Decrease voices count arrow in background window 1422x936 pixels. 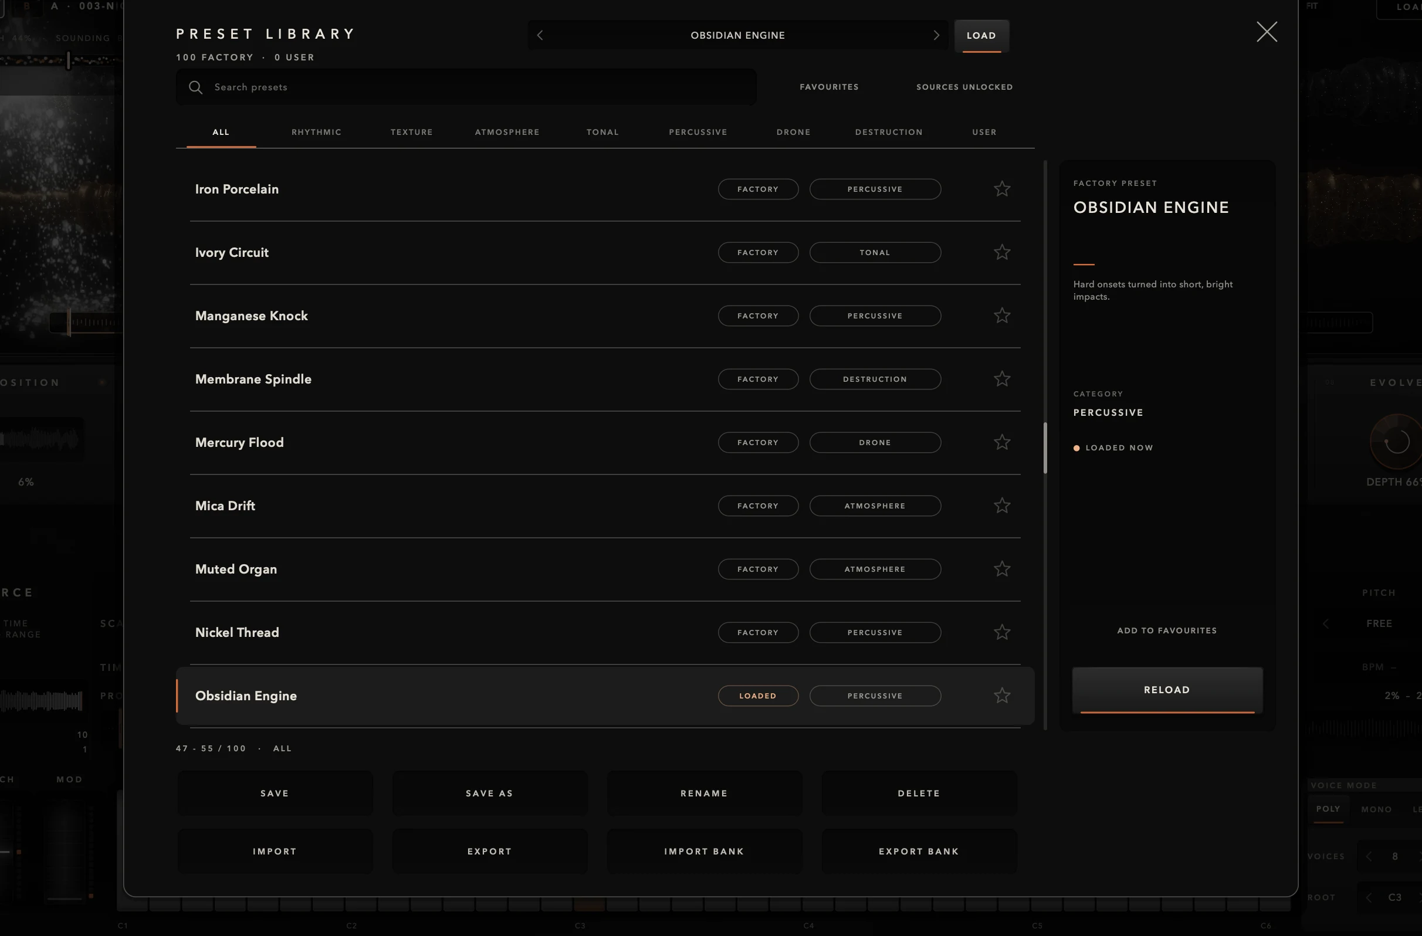click(x=1368, y=857)
